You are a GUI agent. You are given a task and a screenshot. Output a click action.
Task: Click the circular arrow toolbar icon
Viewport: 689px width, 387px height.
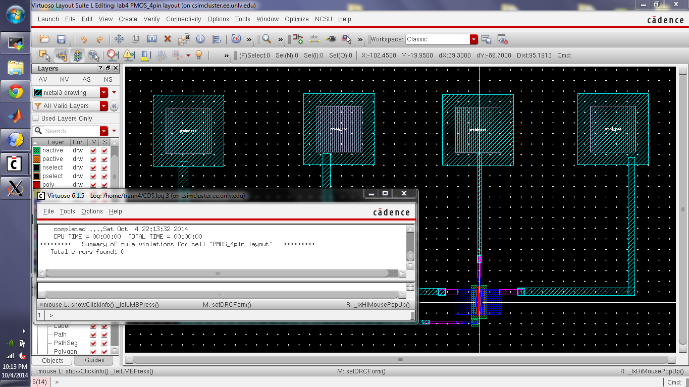pyautogui.click(x=236, y=39)
